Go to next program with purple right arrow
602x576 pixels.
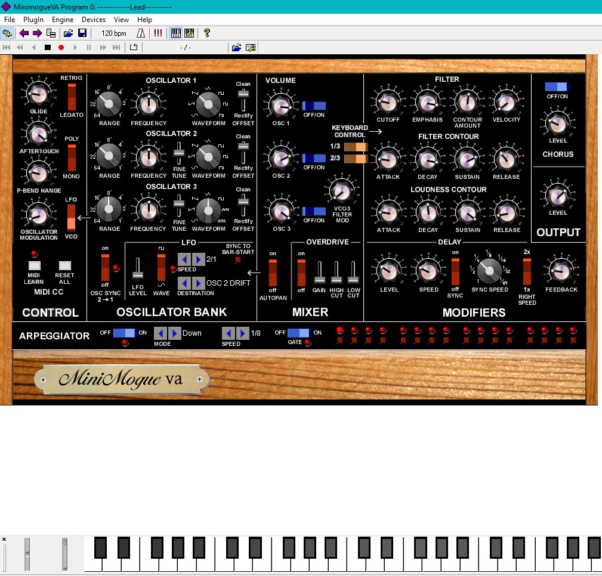37,33
